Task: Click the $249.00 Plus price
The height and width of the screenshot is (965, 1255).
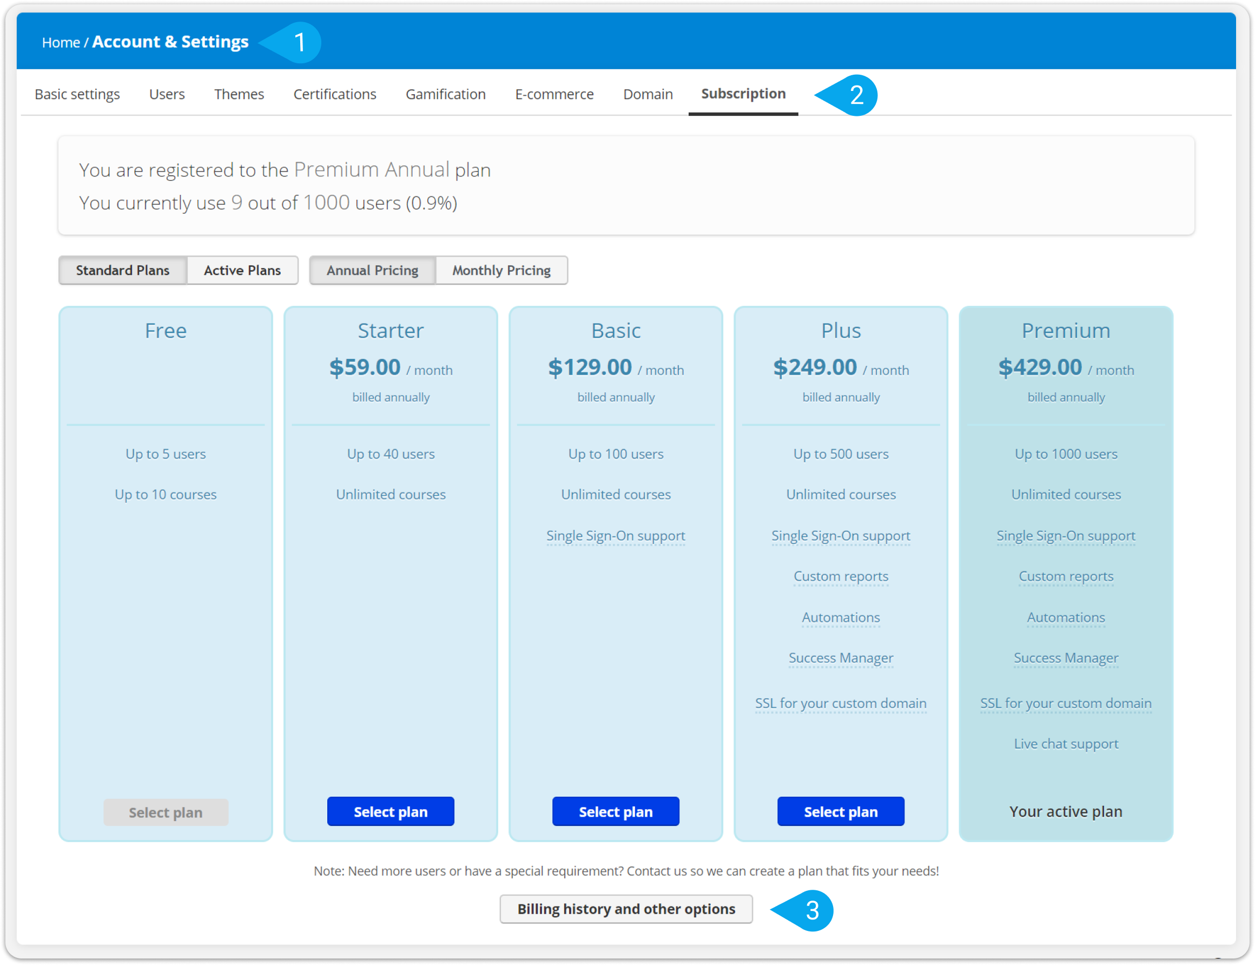Action: [x=815, y=367]
